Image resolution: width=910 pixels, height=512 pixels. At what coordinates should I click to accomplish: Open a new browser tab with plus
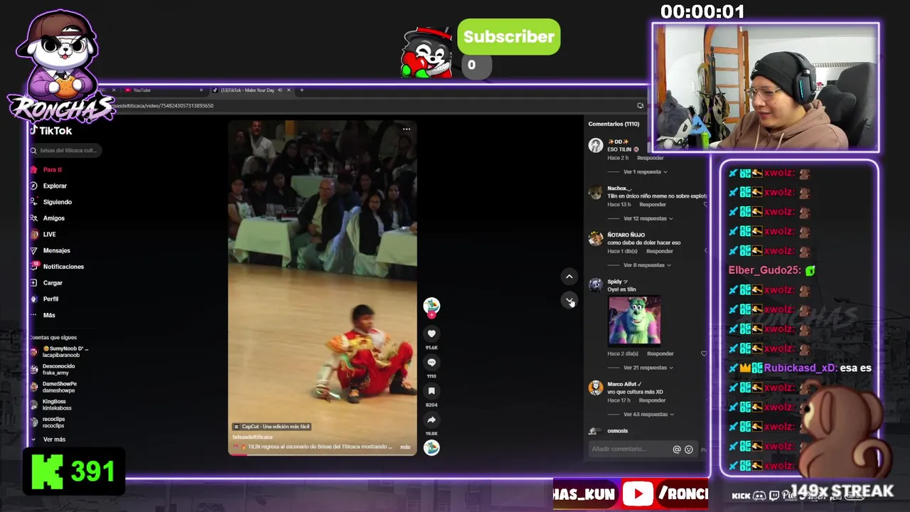(301, 90)
